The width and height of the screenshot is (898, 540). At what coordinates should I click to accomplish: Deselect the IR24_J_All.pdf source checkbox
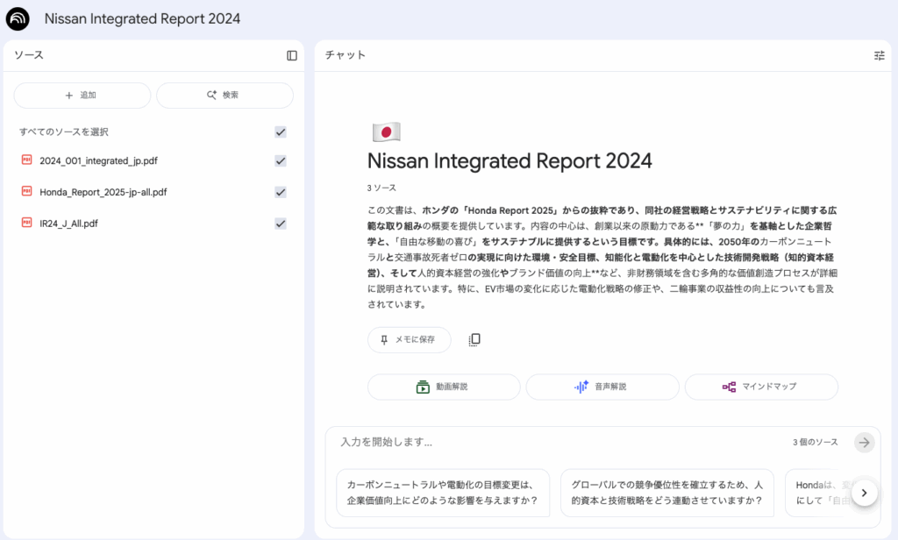(281, 224)
